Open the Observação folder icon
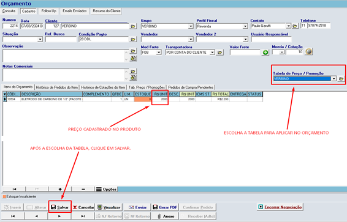The width and height of the screenshot is (347, 222). [x=133, y=51]
